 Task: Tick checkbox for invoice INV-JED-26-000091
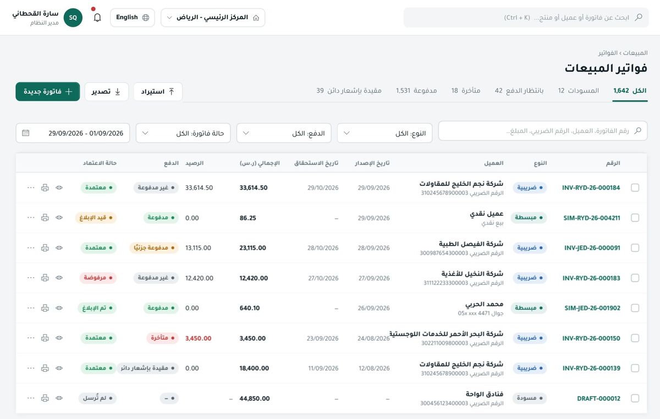tap(635, 248)
